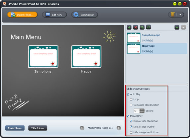
Task: Move selected file down with the grey arrow
Action: tap(183, 28)
